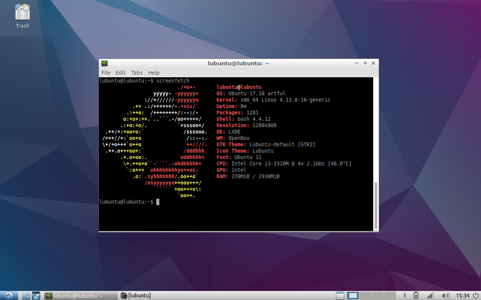Open the Tabs menu in the terminal
This screenshot has width=481, height=300.
coord(137,73)
